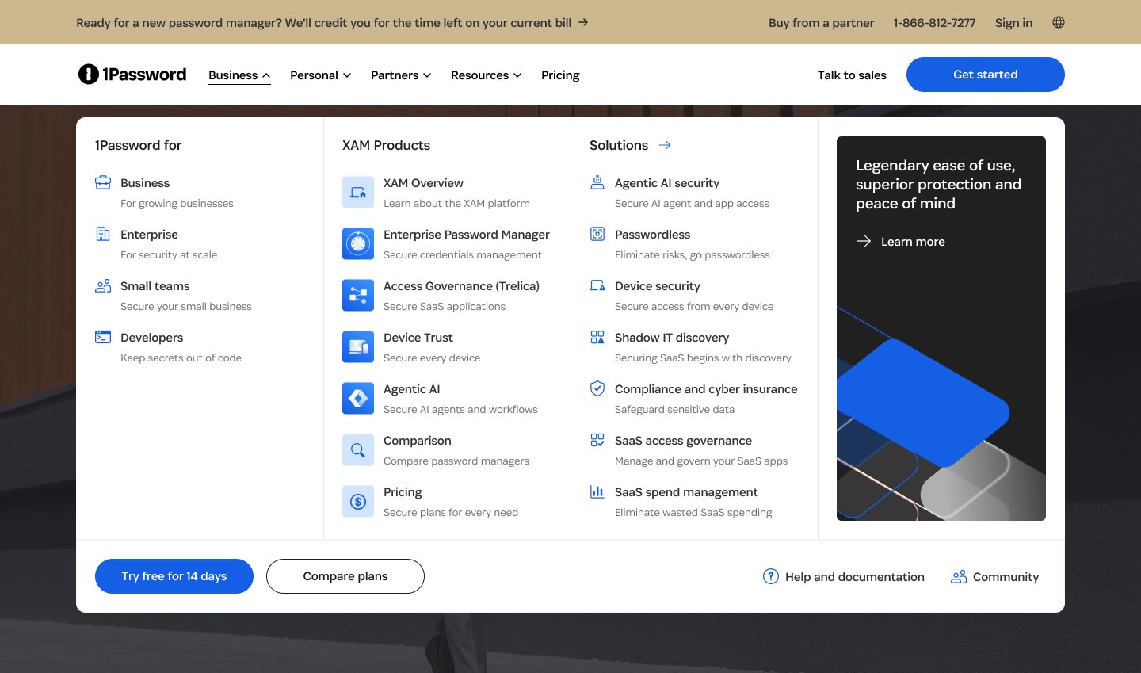Open the Pricing nav item
The height and width of the screenshot is (673, 1141).
pyautogui.click(x=560, y=75)
